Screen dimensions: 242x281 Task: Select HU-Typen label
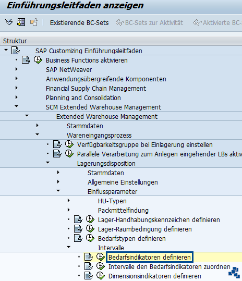(x=112, y=201)
